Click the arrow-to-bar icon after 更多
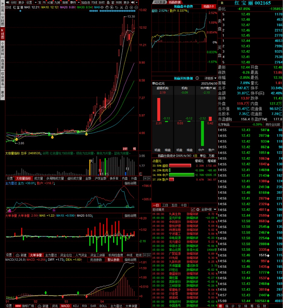283x308 pixels. click(133, 2)
